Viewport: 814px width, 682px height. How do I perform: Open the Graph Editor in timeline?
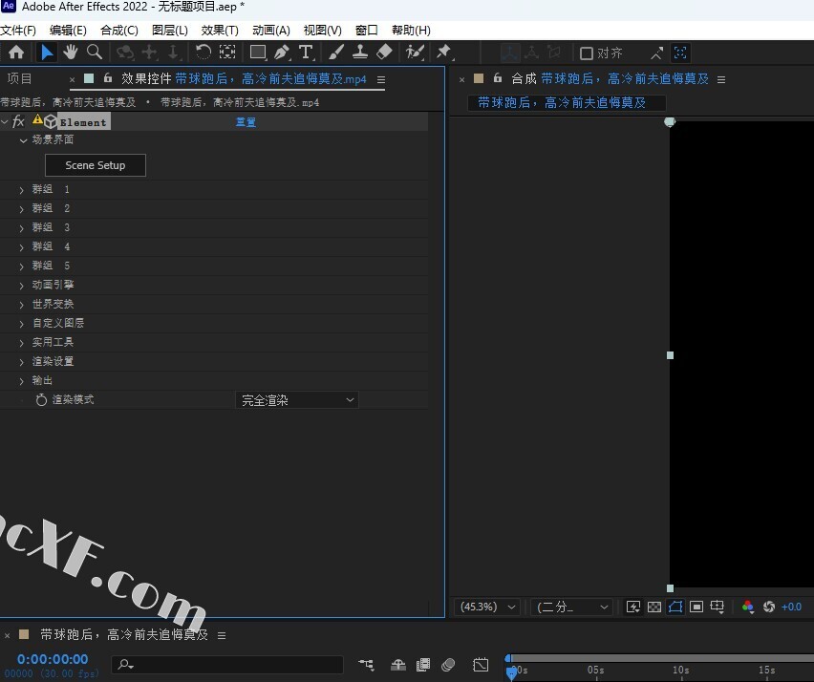481,665
